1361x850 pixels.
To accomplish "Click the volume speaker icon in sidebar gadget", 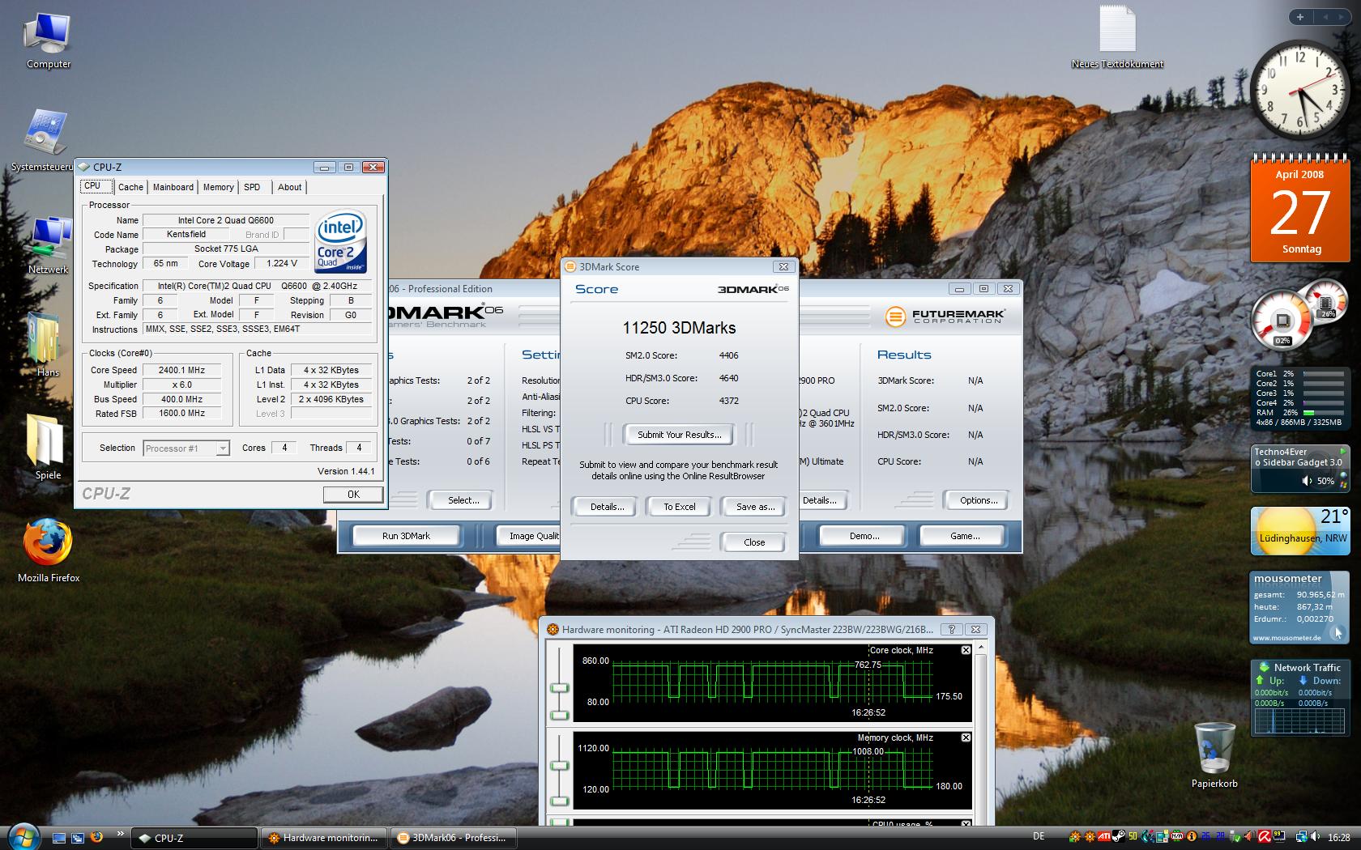I will pos(1307,481).
